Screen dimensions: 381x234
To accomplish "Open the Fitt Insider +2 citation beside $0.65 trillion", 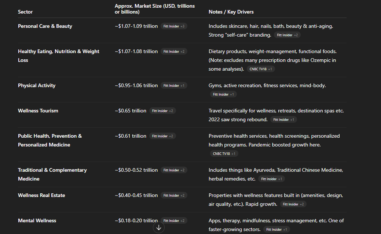I will point(162,111).
